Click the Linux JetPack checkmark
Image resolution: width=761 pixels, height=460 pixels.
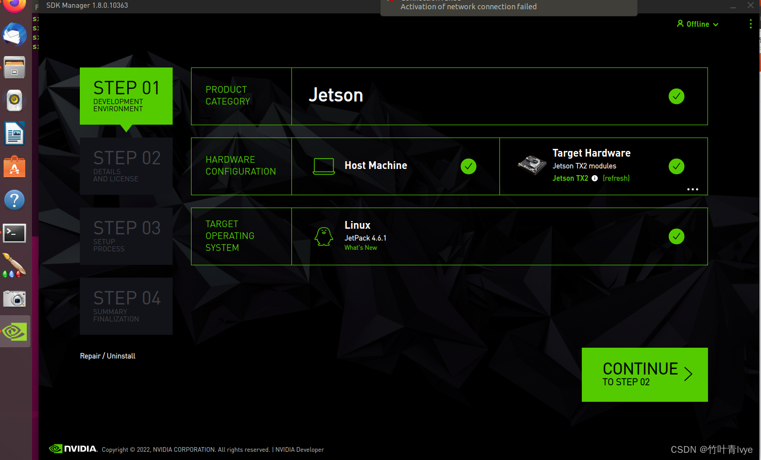click(676, 236)
